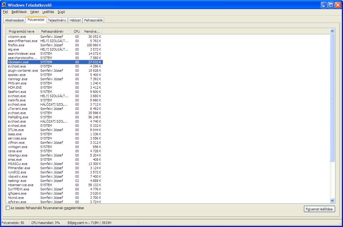Select the highlighted vbcmserv.exe row
343x227 pixels.
[55, 62]
